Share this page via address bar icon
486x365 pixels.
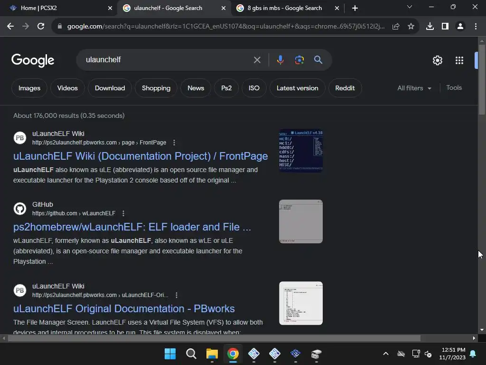(x=396, y=27)
